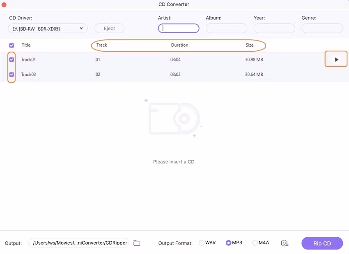Uncheck the Track02 checkbox
Viewport: 349px width, 254px height.
(x=11, y=74)
